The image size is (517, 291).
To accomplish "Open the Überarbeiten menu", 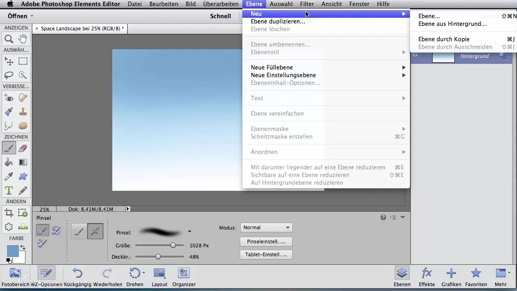I will [x=220, y=4].
